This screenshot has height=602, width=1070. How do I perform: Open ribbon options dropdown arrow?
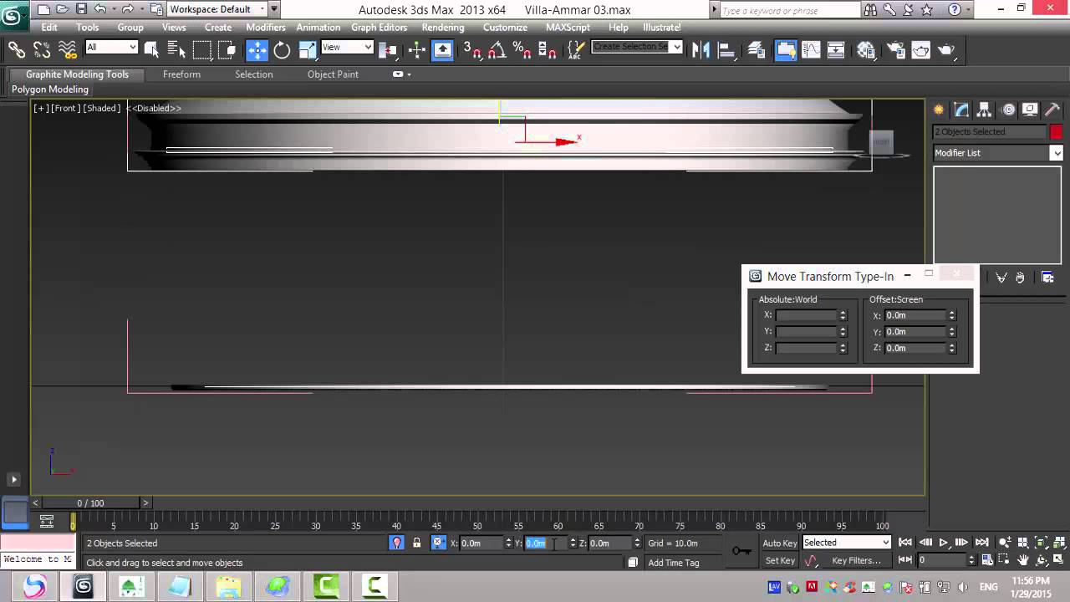coord(403,74)
